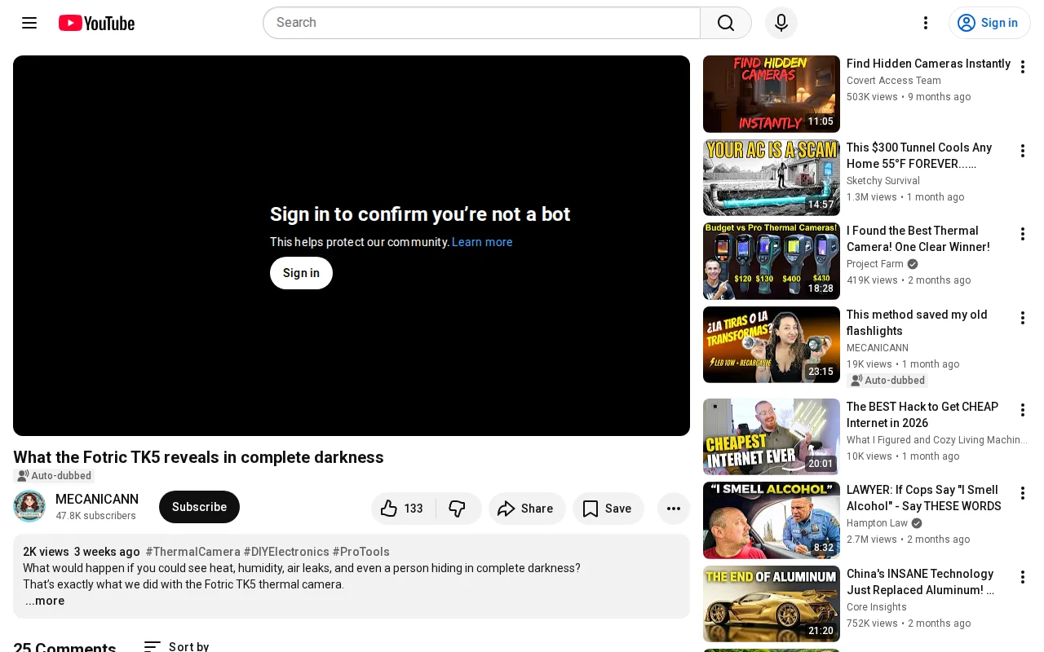1044x652 pixels.
Task: Open I Smell Alcohol video thumbnail
Action: coord(772,520)
